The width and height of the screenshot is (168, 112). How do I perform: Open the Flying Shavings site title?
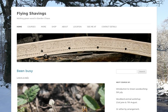coord(31,13)
